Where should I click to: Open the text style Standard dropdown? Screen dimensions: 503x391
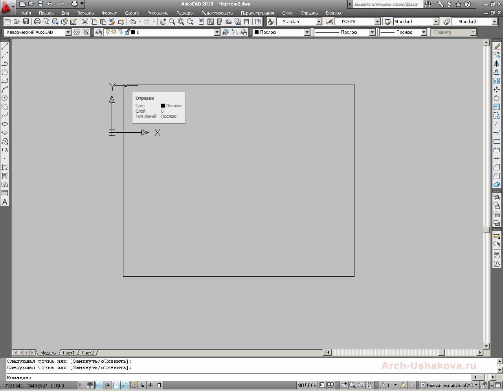[319, 22]
